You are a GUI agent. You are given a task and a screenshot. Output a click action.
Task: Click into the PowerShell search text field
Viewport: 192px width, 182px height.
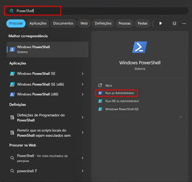(x=97, y=11)
